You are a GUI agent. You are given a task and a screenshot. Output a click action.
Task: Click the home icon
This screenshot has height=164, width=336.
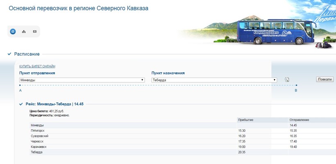(x=13, y=31)
